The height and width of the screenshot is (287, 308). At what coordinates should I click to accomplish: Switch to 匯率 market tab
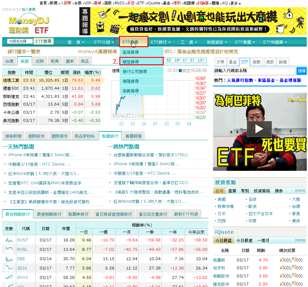click(x=70, y=61)
